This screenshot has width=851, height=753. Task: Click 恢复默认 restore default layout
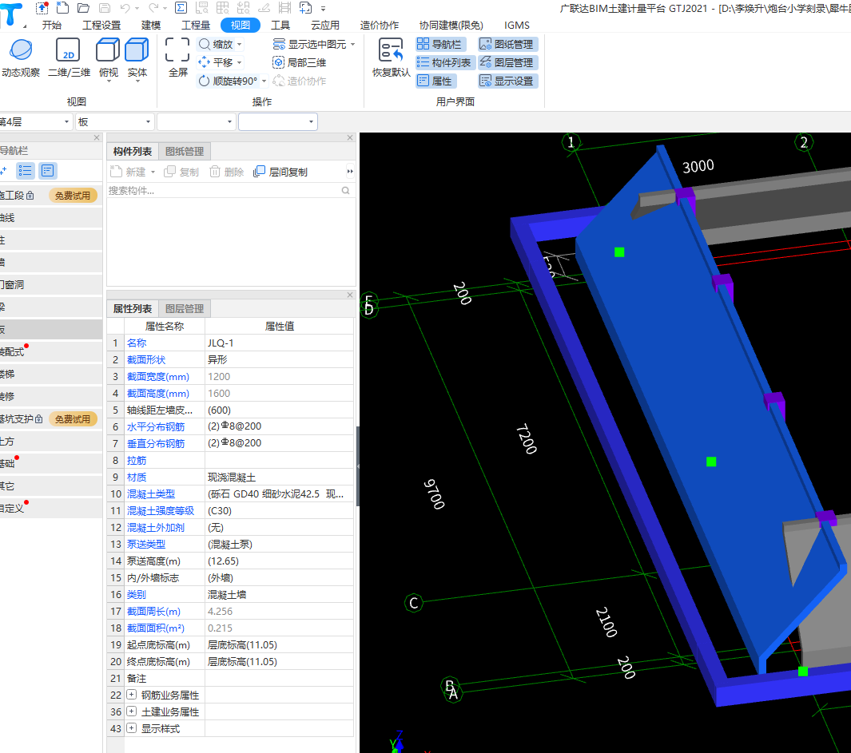coord(392,58)
